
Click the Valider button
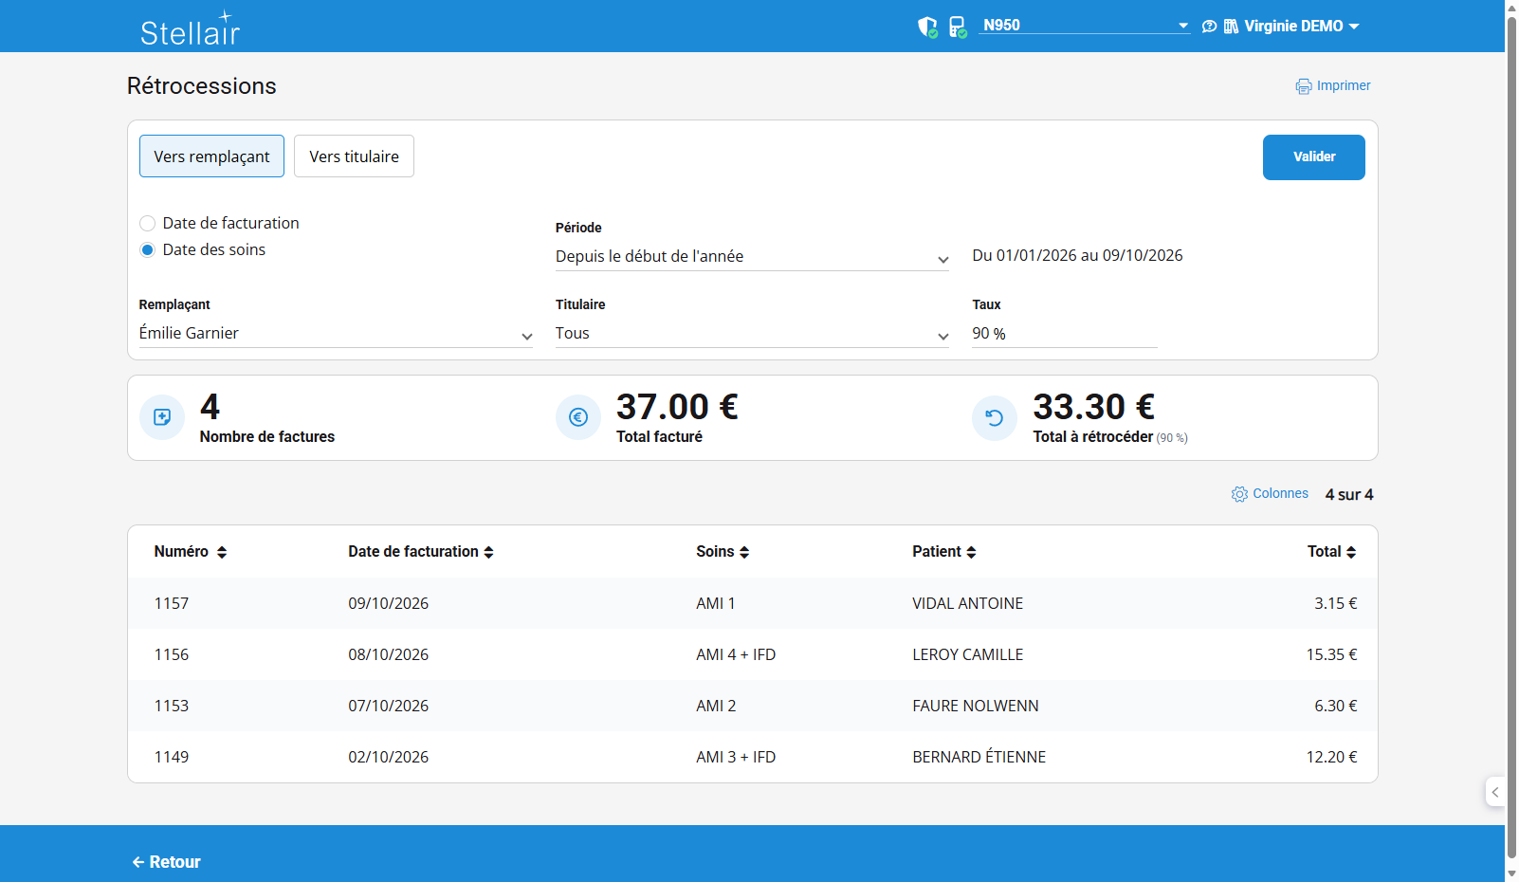[x=1313, y=157]
